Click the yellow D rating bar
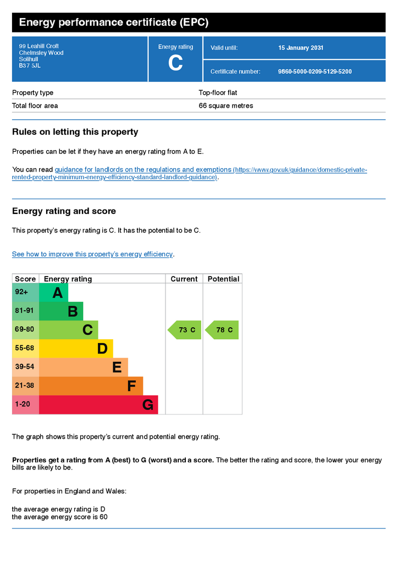Image resolution: width=398 pixels, height=563 pixels. click(76, 349)
